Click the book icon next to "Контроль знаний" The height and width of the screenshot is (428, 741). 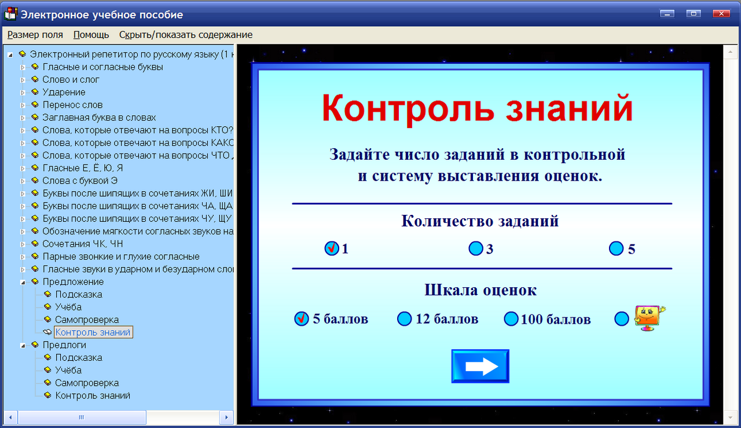click(x=47, y=332)
